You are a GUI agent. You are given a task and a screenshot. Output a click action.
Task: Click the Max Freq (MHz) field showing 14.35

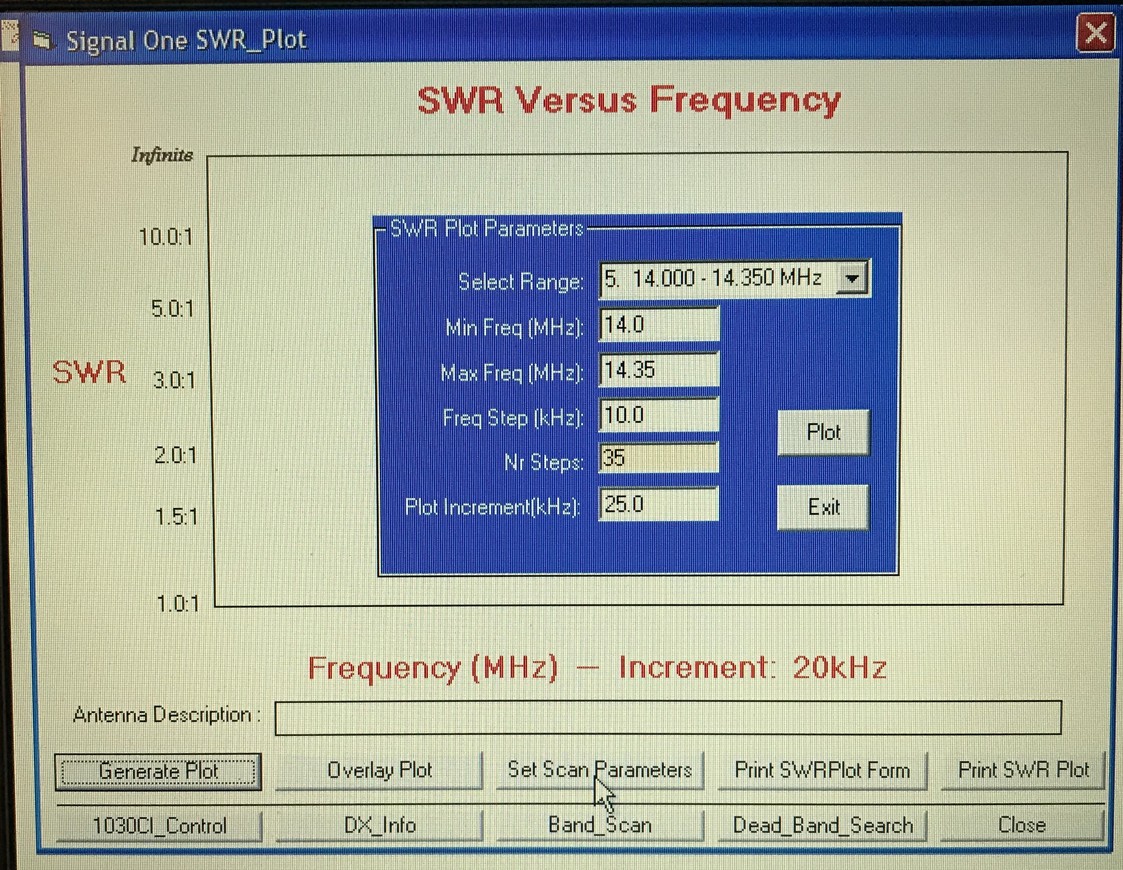pos(659,369)
